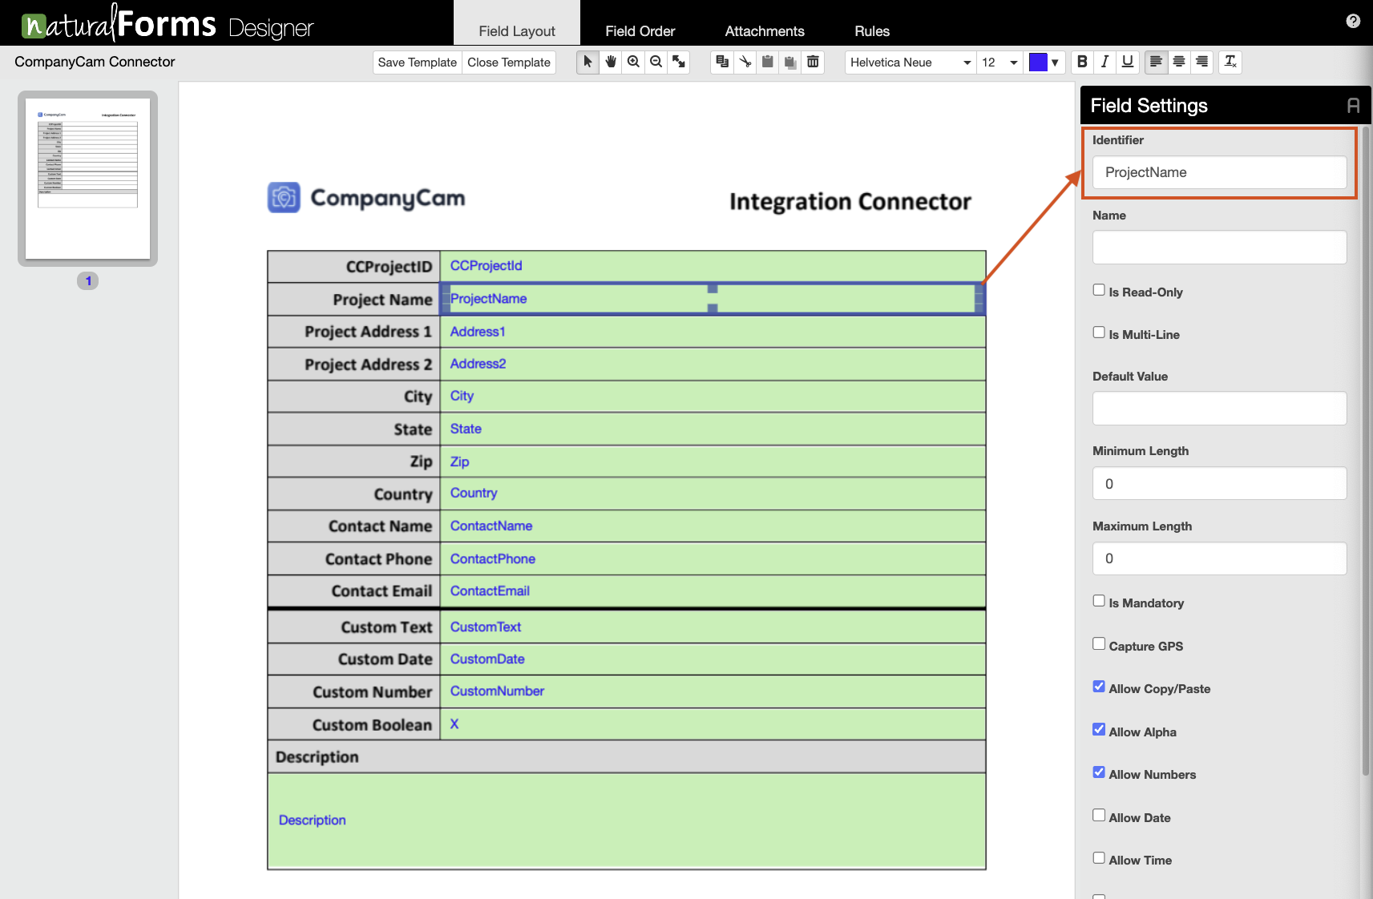Click the fit-to-screen expand icon
The image size is (1373, 899).
[x=678, y=62]
